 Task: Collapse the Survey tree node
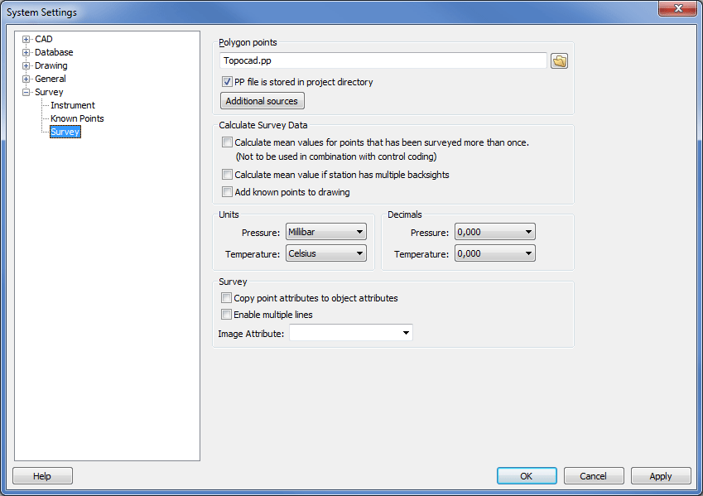pos(26,92)
